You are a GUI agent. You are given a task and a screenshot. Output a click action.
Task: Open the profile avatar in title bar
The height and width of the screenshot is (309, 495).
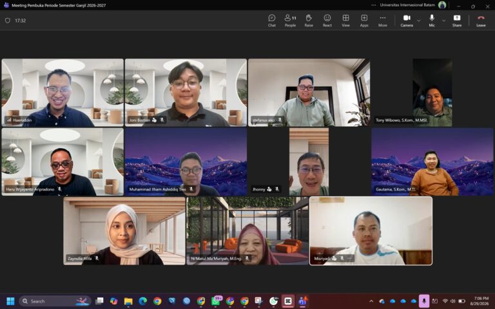442,5
